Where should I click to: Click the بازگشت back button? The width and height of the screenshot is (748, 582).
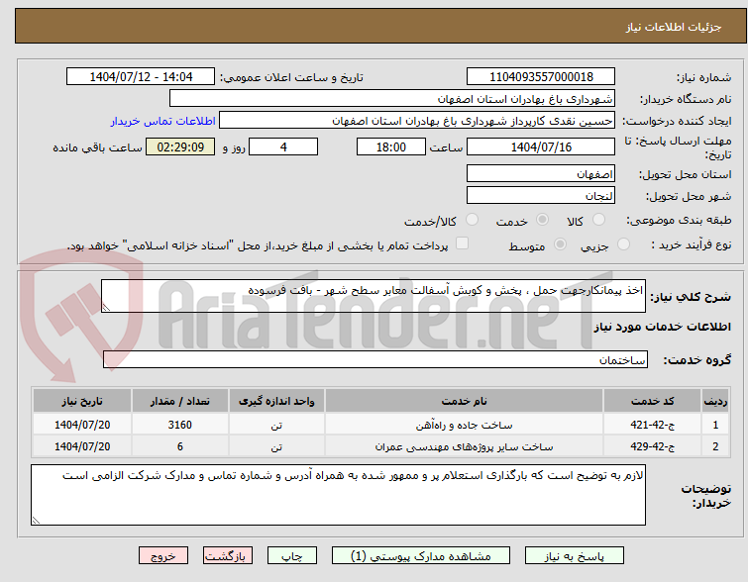pos(228,556)
